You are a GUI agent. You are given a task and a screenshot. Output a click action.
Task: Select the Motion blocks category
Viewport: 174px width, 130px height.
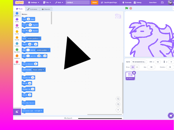click(x=17, y=14)
